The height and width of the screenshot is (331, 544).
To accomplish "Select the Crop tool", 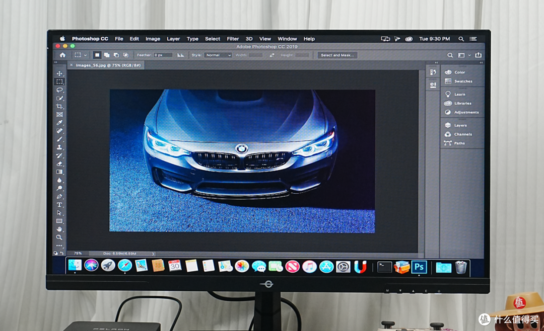I will tap(59, 107).
